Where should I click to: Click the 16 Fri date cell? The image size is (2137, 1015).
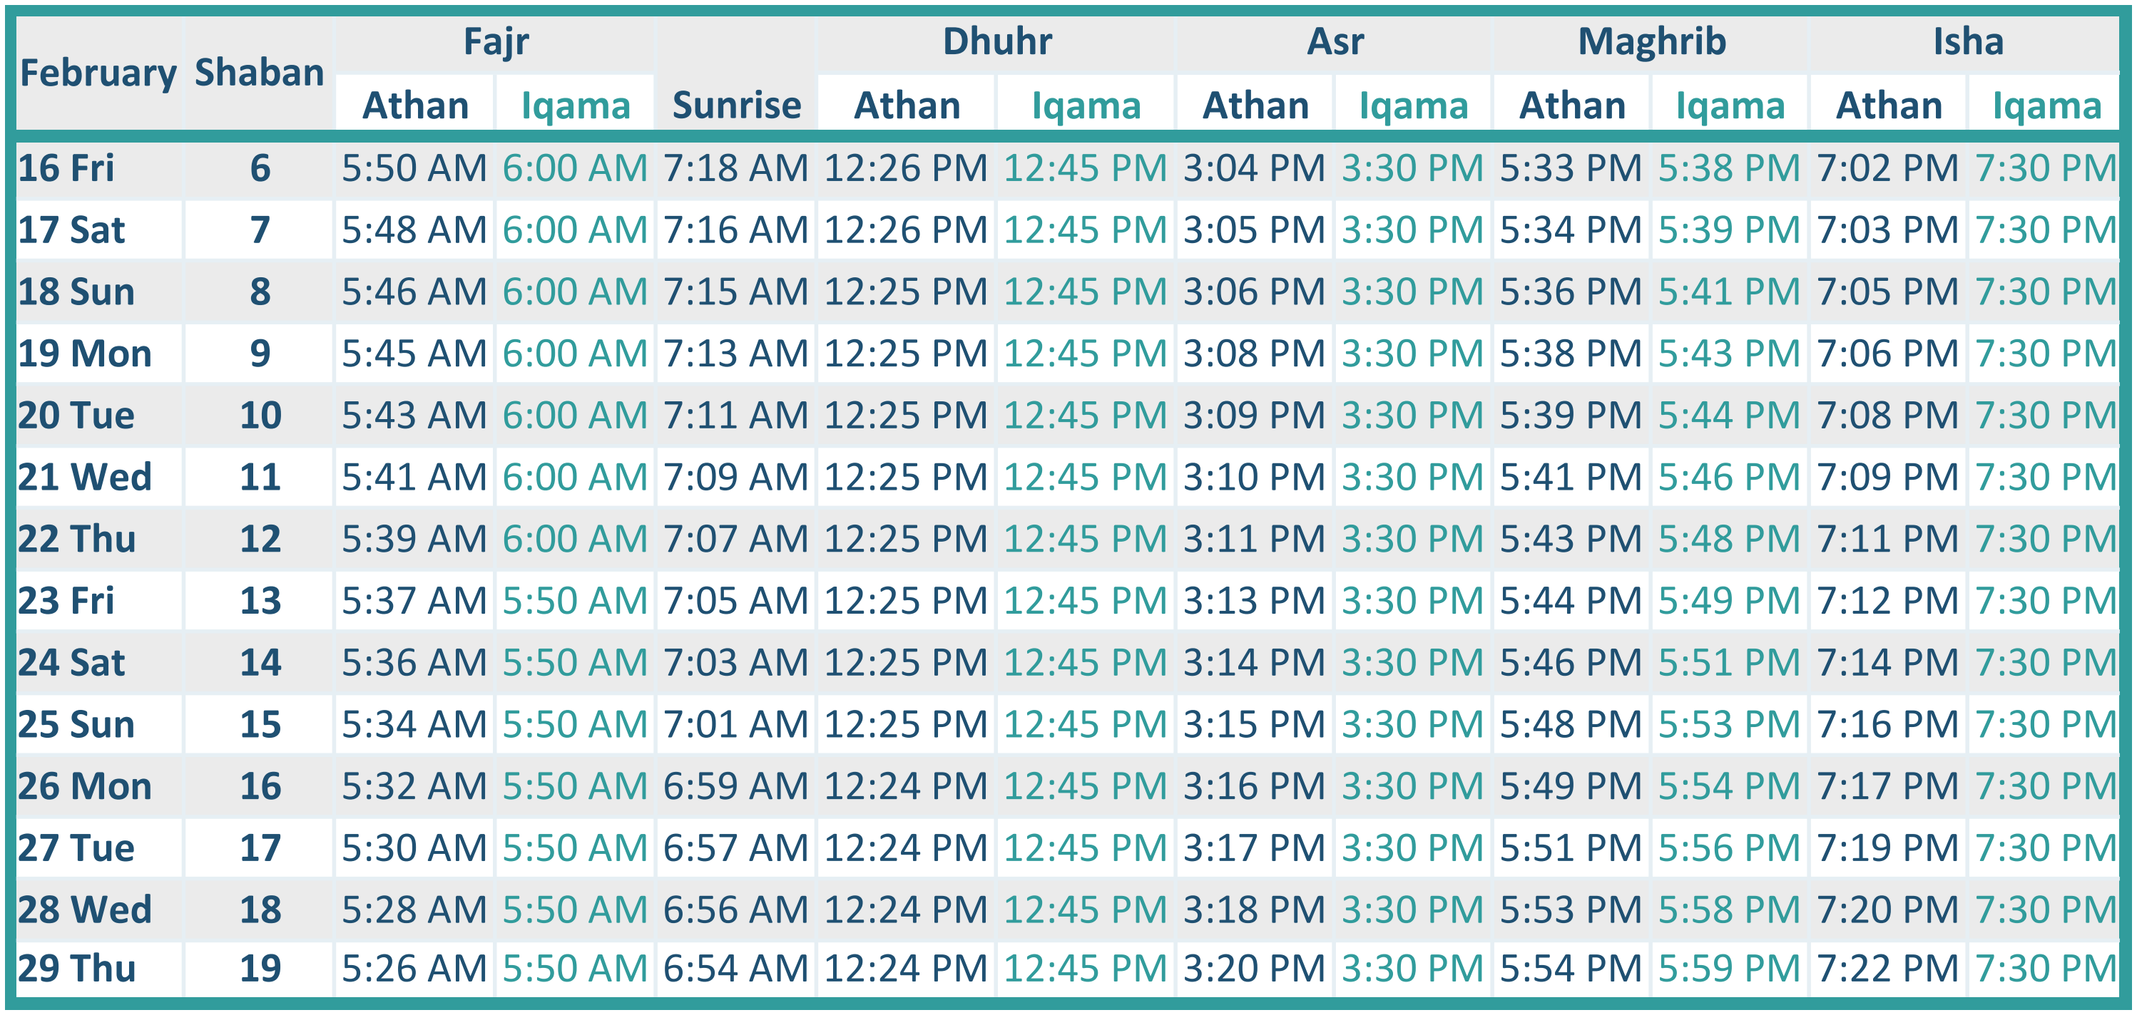coord(66,168)
